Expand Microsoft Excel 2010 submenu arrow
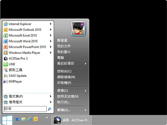Screen dimensions: 167x125 [x=51, y=35]
